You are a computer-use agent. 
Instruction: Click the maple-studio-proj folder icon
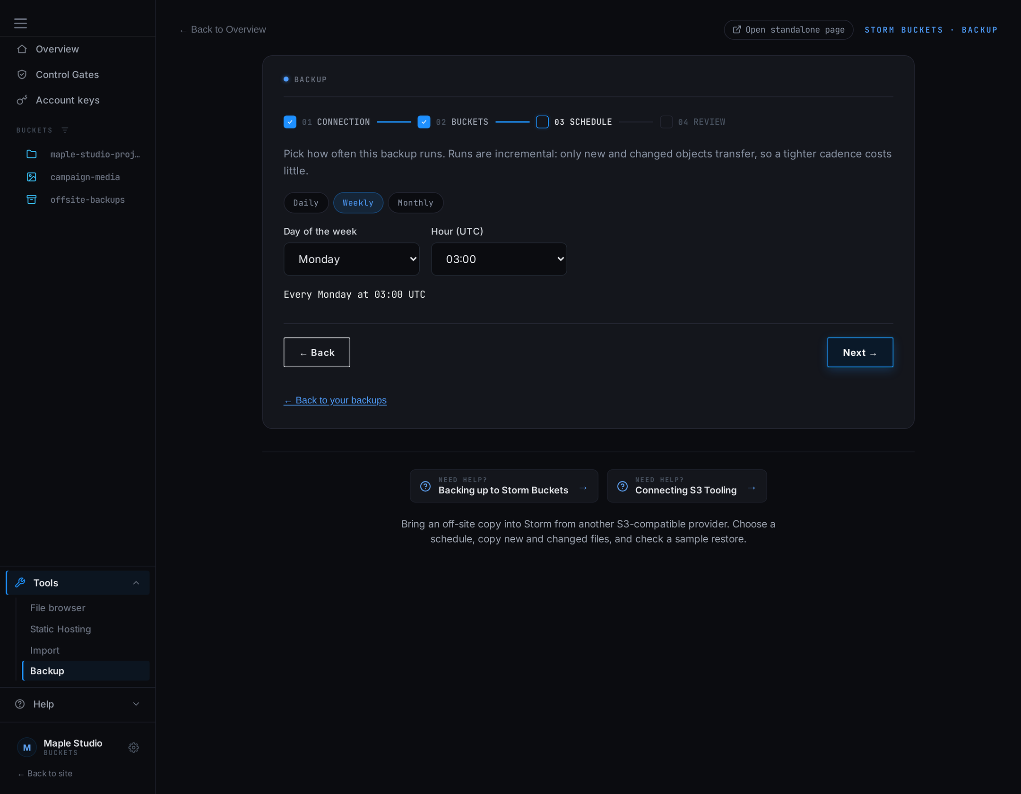(x=32, y=154)
